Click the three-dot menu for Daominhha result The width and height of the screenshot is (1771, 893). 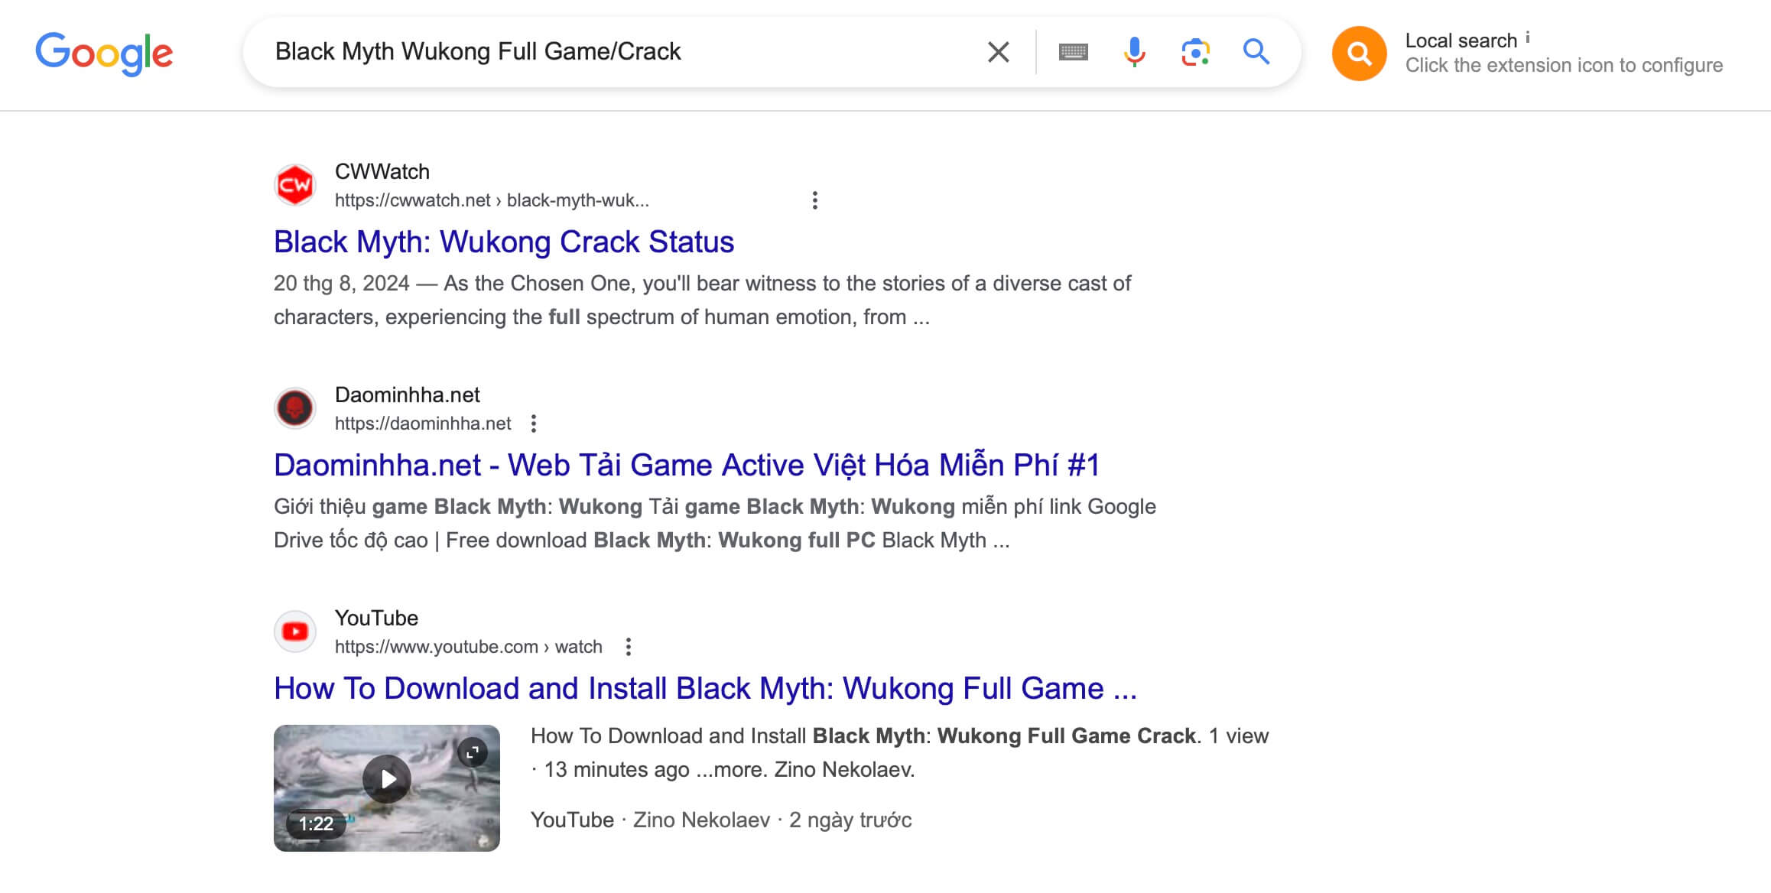point(535,423)
